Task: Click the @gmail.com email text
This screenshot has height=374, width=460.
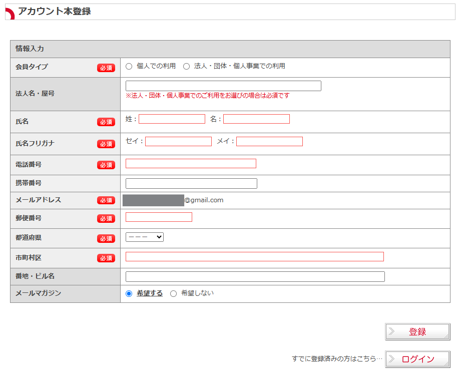Action: coord(204,200)
